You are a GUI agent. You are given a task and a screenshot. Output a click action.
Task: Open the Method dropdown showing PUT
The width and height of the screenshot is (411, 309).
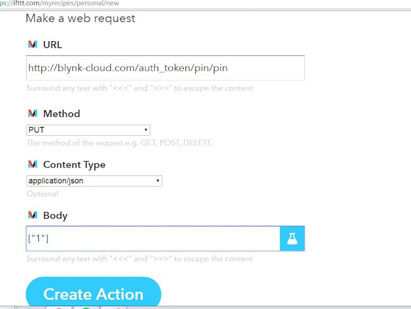[x=89, y=130]
